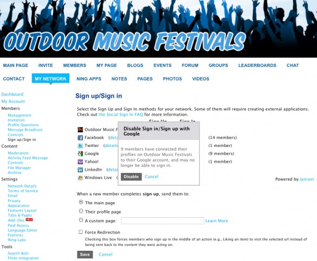This screenshot has height=261, width=317.
Task: Click the LinkedIn icon
Action: pyautogui.click(x=80, y=170)
